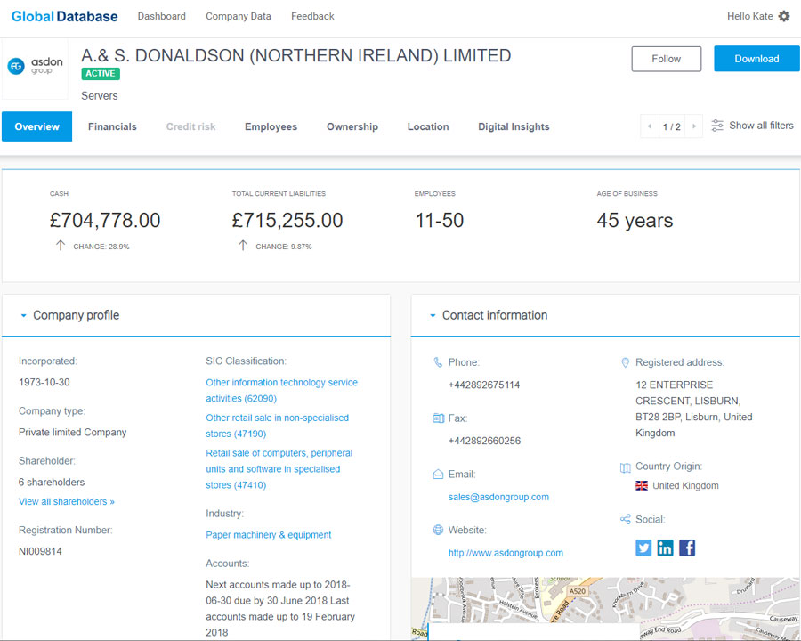
Task: Click the fax icon beside Fax label
Action: (x=438, y=418)
